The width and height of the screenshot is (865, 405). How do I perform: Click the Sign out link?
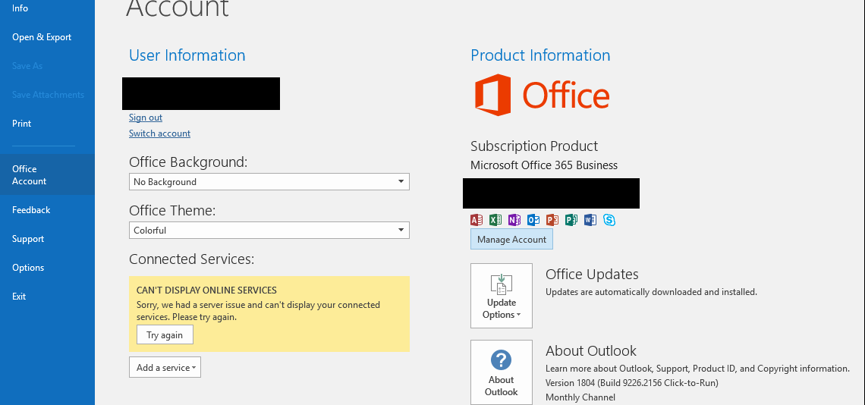146,118
